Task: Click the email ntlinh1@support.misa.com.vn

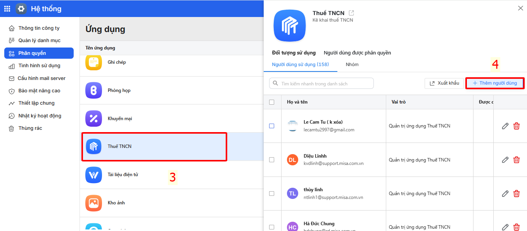Action: point(333,197)
